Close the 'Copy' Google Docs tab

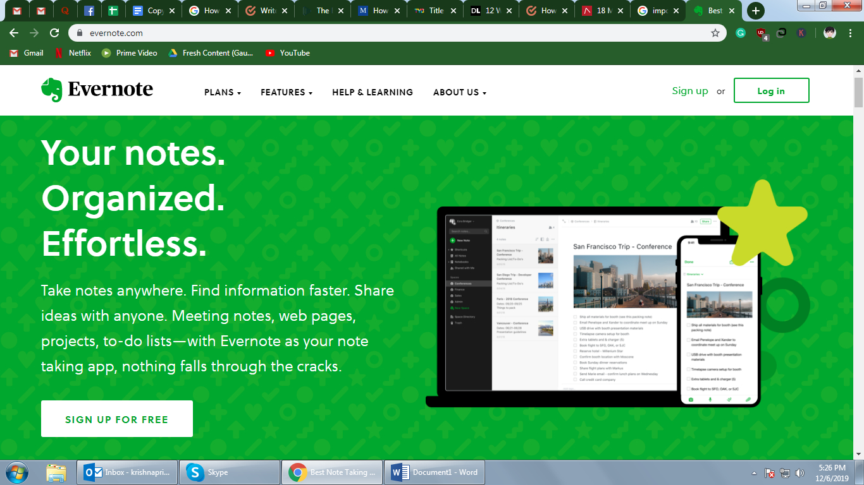coord(171,11)
